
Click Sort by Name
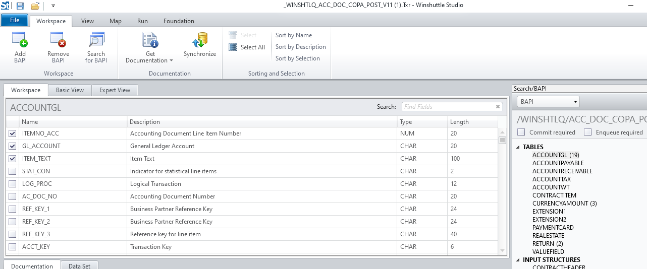294,35
